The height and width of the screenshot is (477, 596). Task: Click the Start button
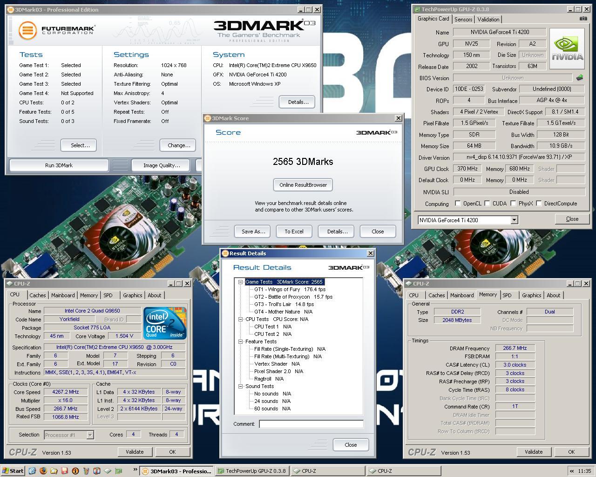13,471
